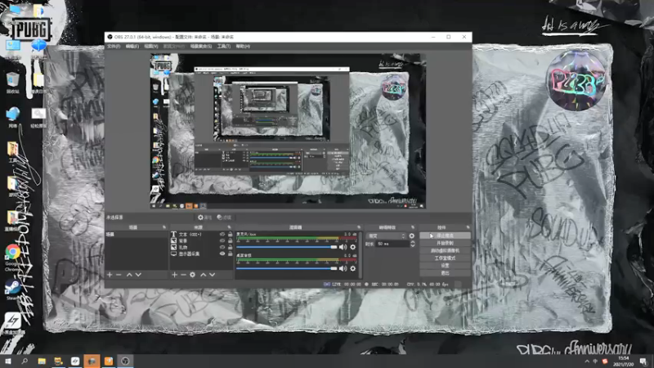Click the settings button in controls

(x=445, y=265)
